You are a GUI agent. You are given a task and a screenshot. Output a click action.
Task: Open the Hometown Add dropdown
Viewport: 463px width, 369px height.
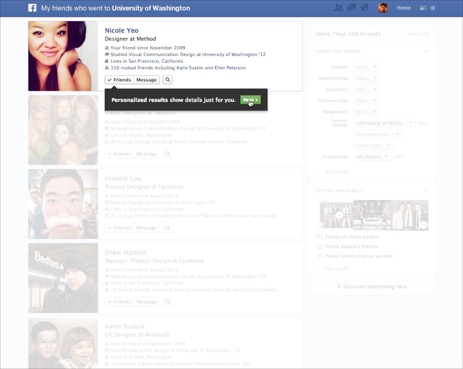coord(367,112)
